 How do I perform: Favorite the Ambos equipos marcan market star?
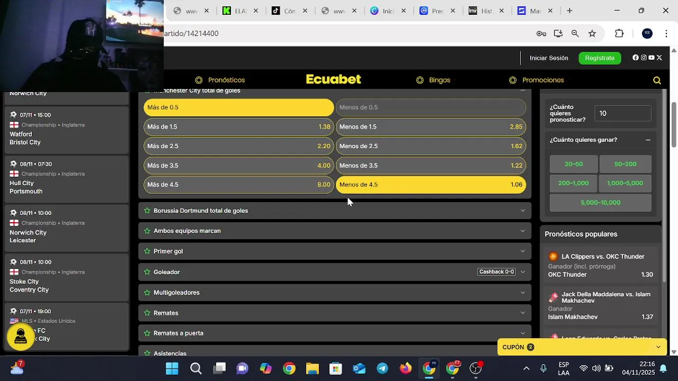[147, 231]
